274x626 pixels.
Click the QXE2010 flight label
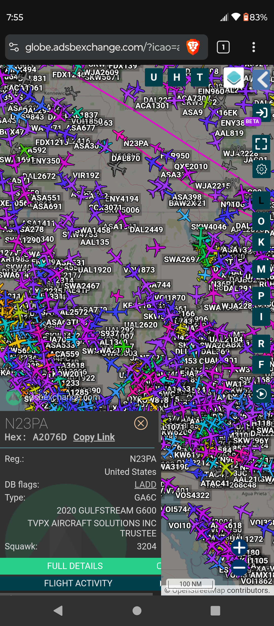pyautogui.click(x=191, y=166)
